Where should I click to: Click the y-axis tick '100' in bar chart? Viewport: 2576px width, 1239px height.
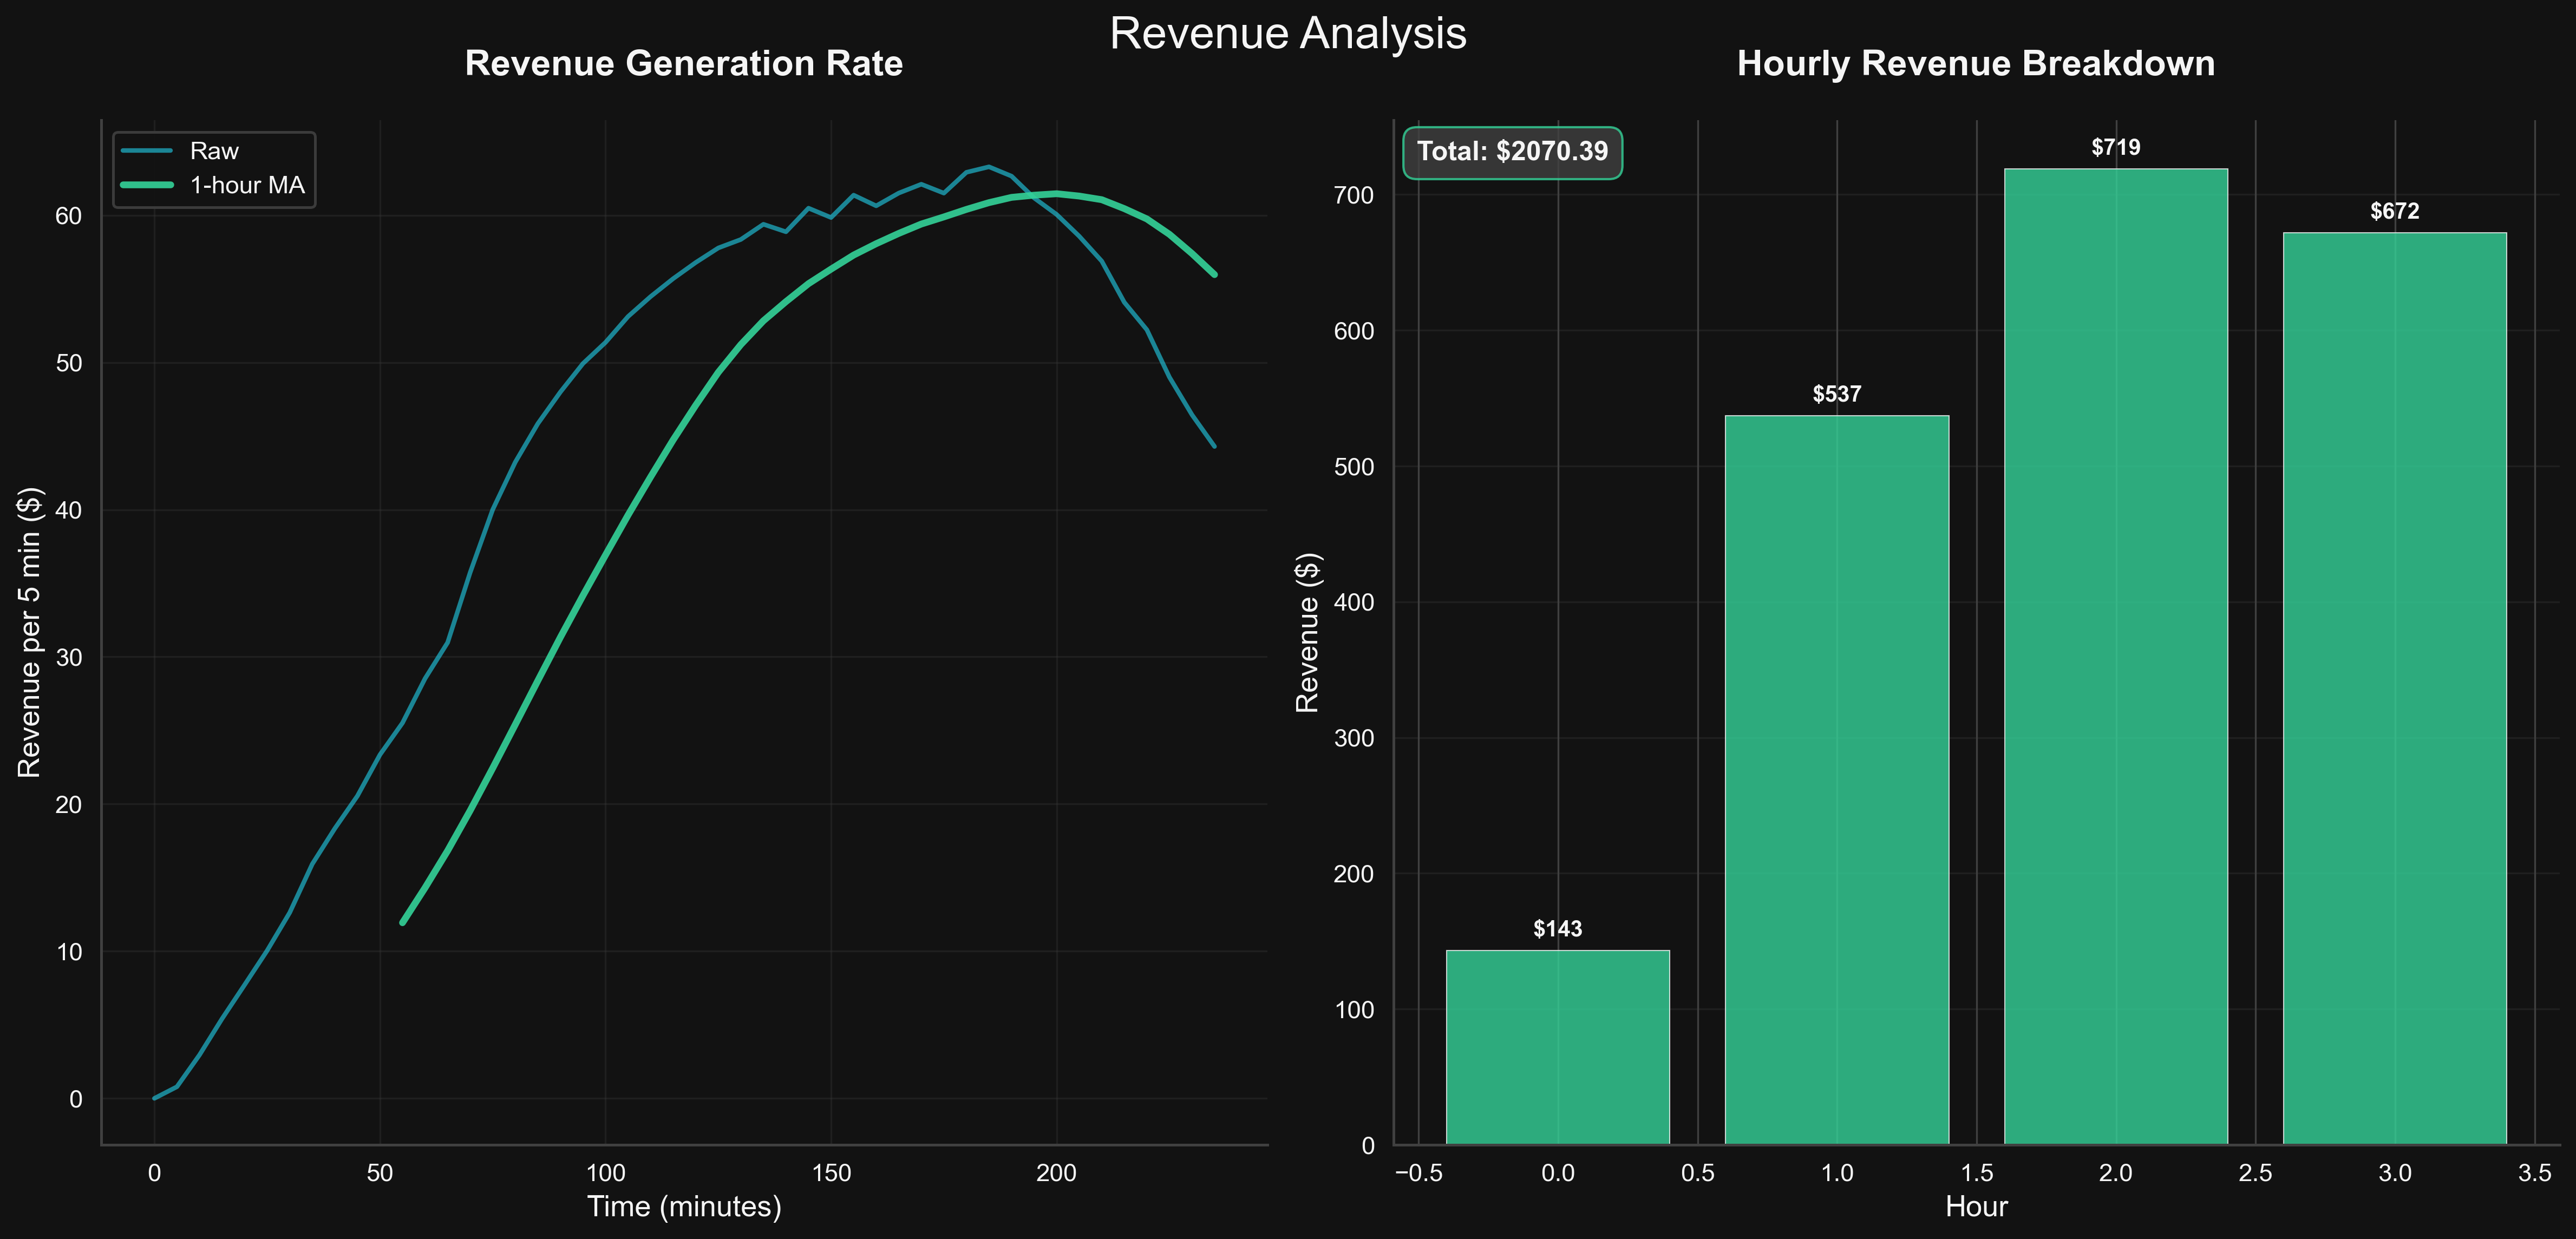(1354, 1010)
